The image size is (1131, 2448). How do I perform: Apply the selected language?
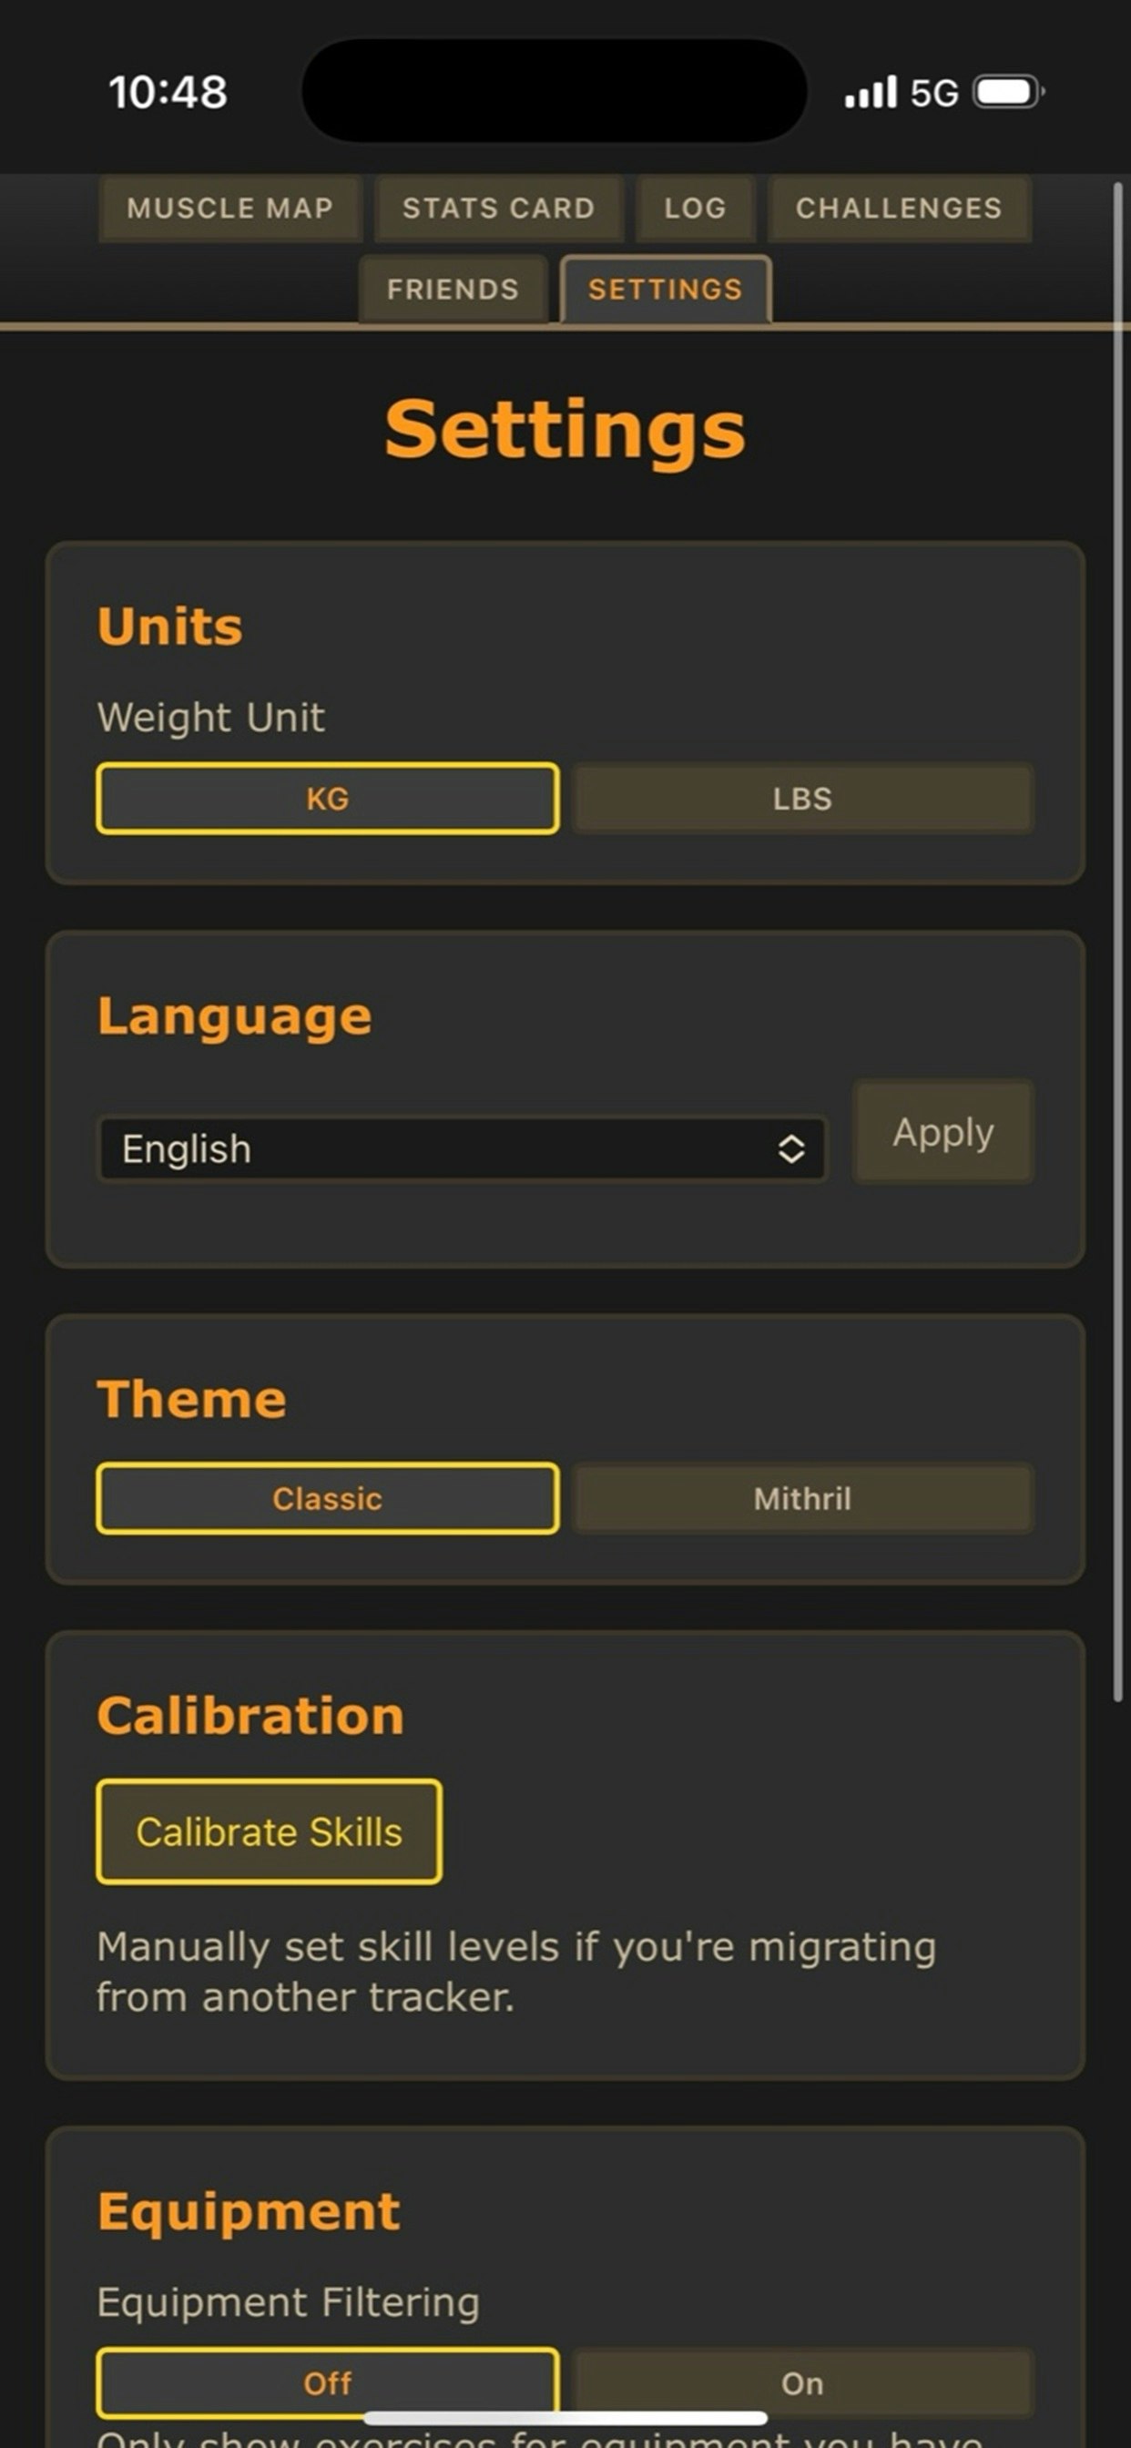tap(942, 1133)
